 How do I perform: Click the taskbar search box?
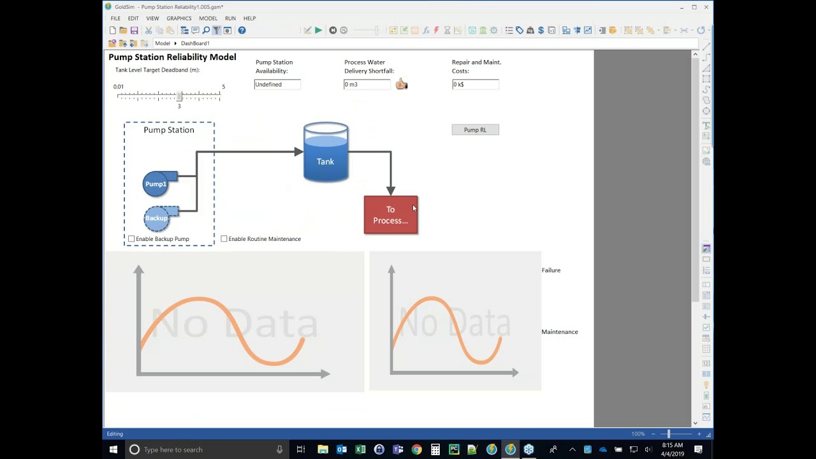pos(206,449)
